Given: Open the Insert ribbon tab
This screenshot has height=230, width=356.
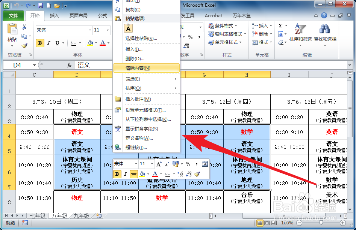Looking at the screenshot, I should (x=54, y=16).
